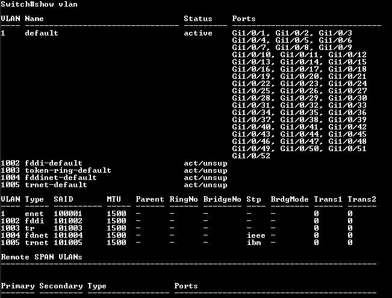392x298 pixels.
Task: Select the 'BridgeNo' column header
Action: 222,199
